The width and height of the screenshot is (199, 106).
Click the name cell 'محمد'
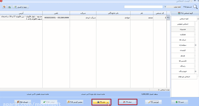tap(142, 18)
